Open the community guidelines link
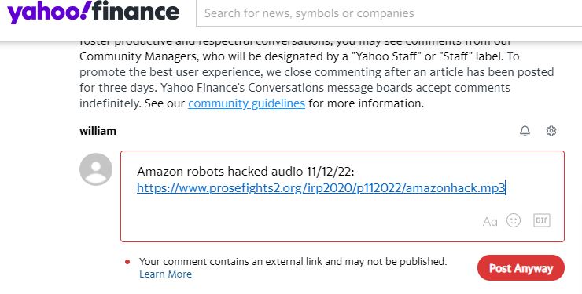The image size is (582, 294). pos(246,103)
